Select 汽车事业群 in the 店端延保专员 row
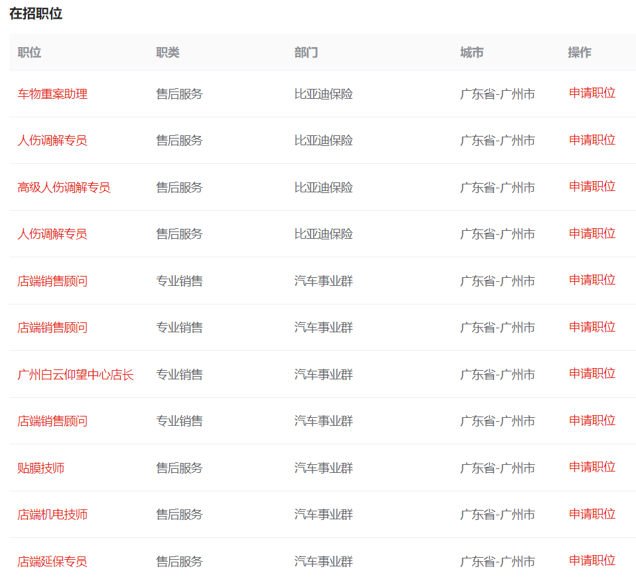This screenshot has width=636, height=577. point(324,562)
